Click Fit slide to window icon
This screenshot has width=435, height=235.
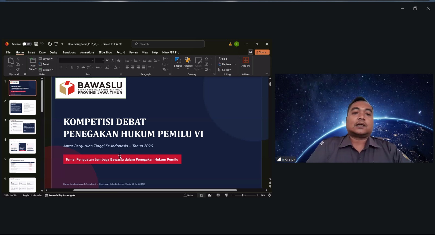(270, 195)
